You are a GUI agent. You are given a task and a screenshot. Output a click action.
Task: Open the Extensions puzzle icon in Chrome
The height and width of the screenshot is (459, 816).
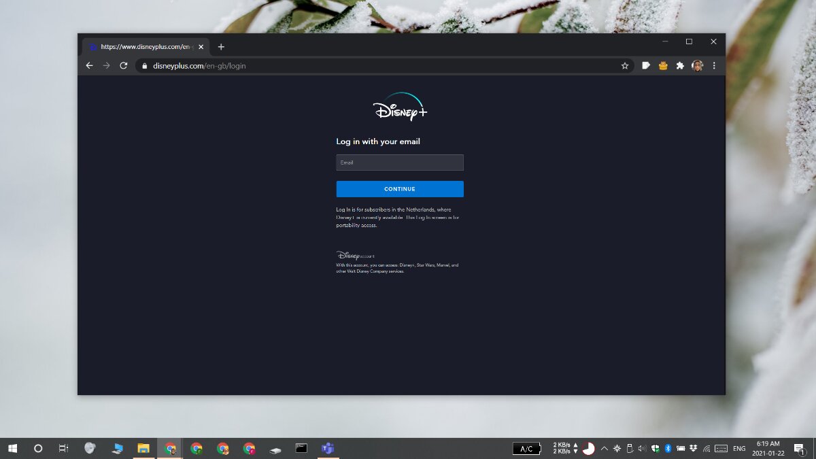tap(680, 65)
